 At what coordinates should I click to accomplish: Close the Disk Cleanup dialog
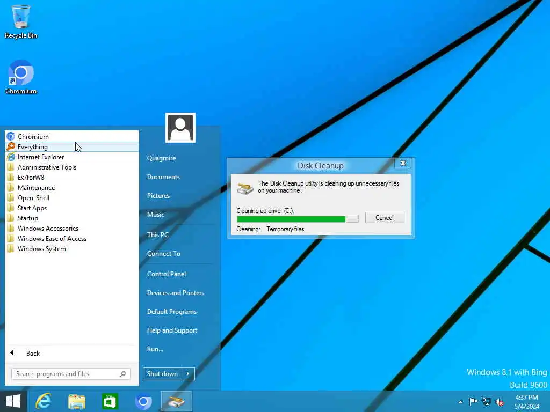(403, 163)
